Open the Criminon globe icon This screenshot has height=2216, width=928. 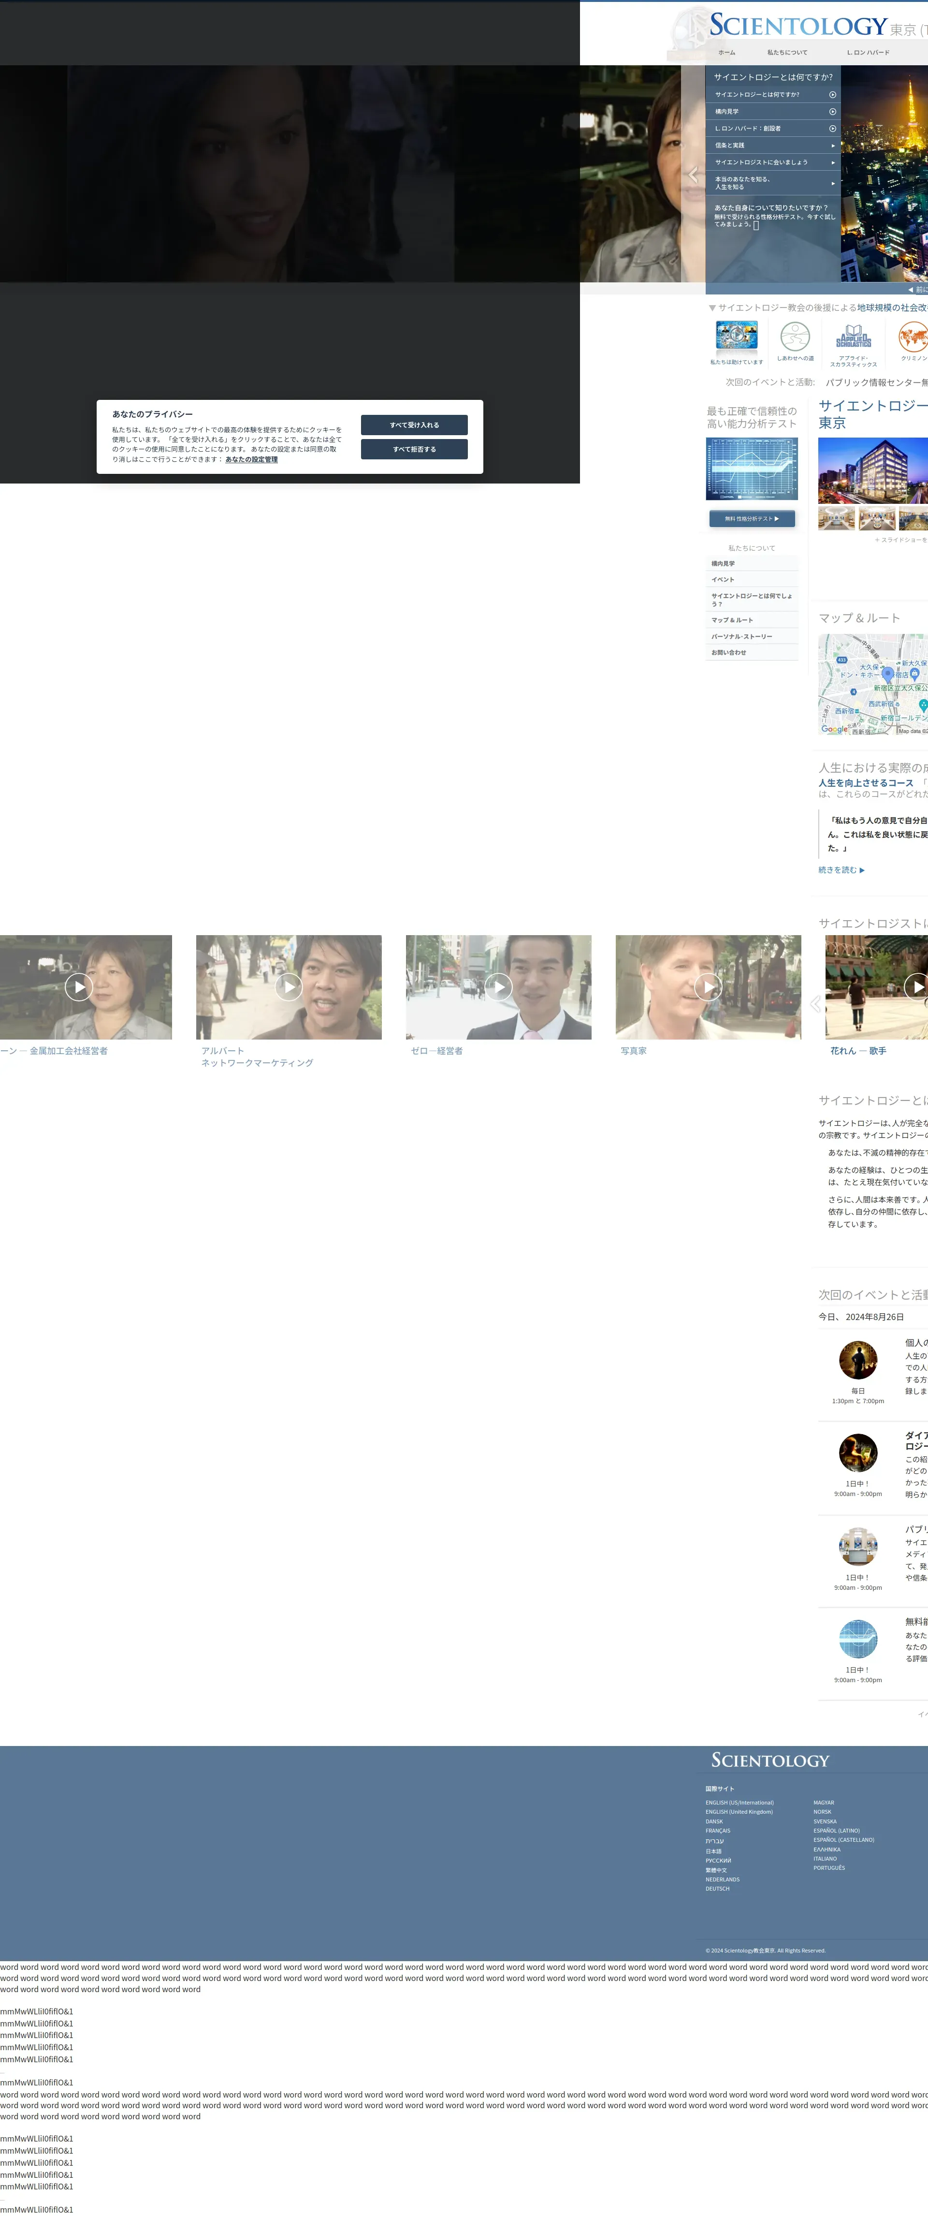click(913, 337)
